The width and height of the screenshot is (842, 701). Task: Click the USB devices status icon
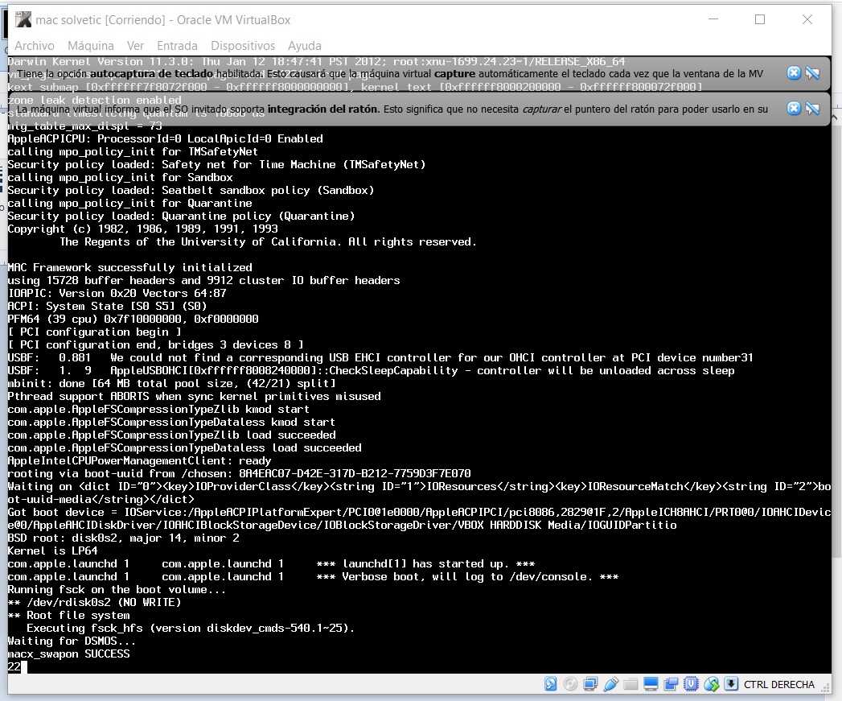[610, 684]
